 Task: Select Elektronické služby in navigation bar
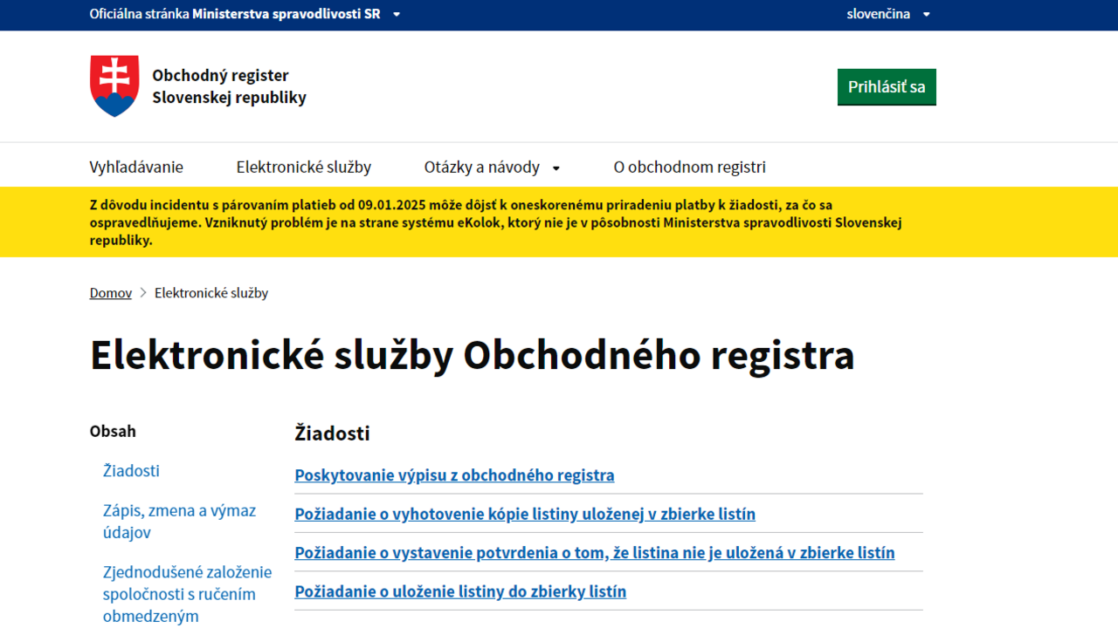(303, 167)
